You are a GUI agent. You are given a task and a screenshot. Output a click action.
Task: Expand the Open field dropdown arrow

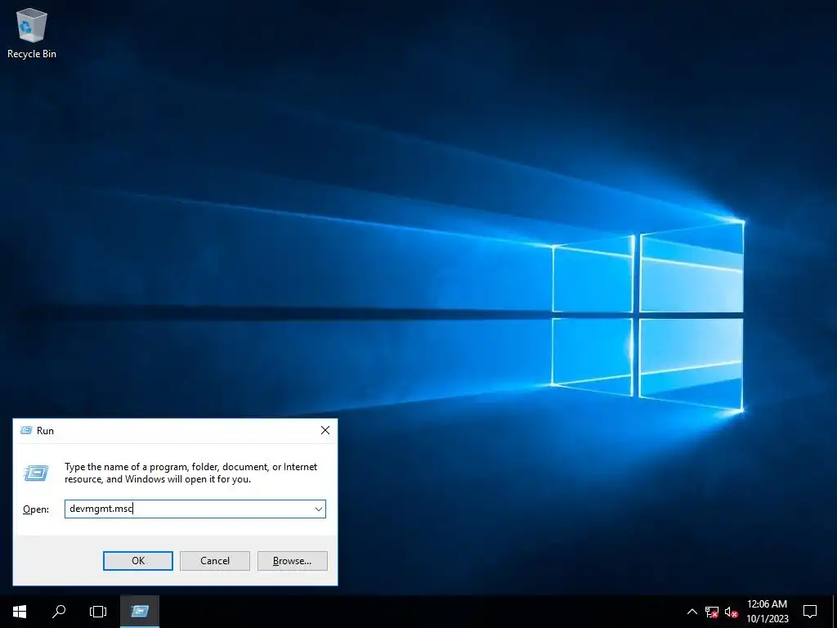coord(319,509)
